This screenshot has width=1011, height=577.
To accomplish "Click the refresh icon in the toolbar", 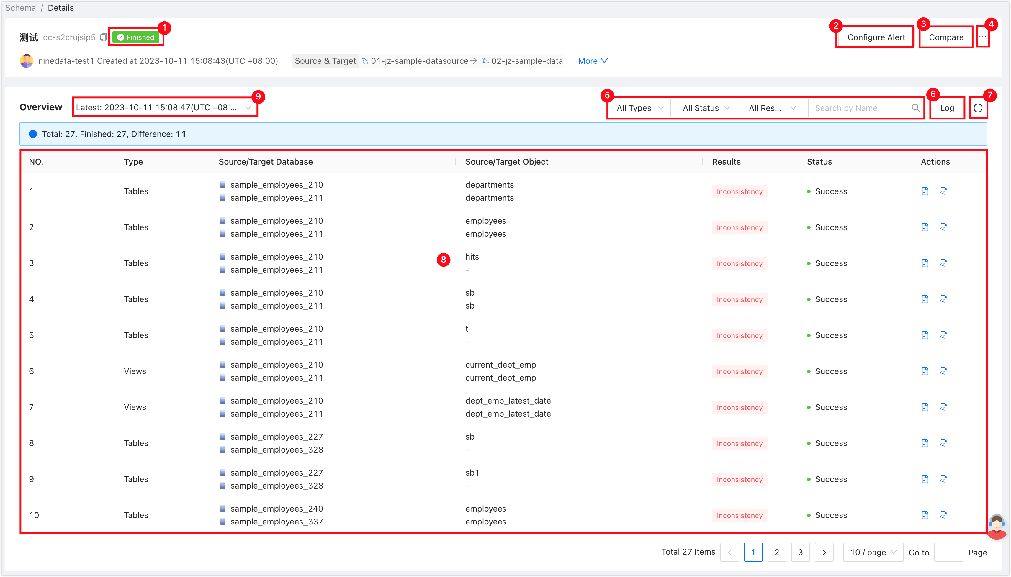I will point(978,108).
